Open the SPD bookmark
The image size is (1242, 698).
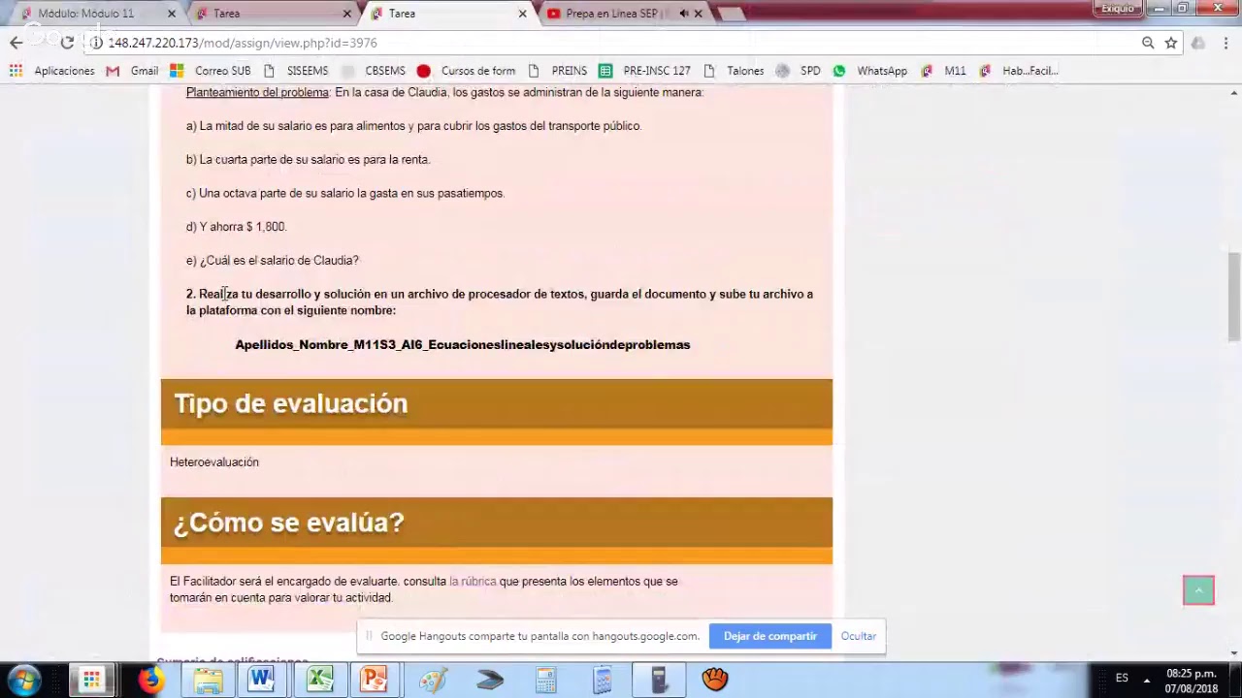coord(799,71)
